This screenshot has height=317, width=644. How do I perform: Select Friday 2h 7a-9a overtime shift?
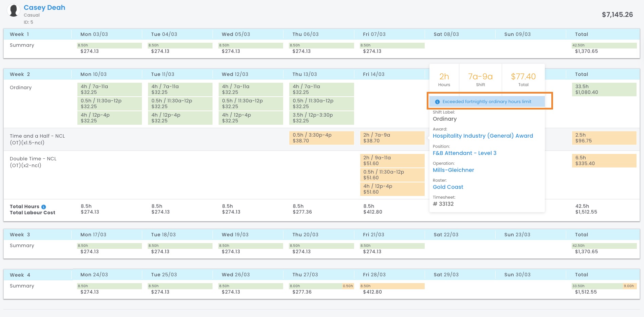point(392,138)
